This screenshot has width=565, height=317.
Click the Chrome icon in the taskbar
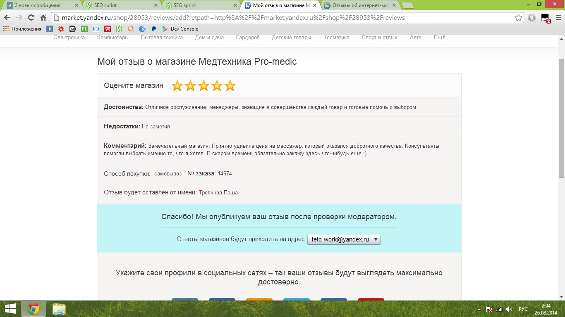click(34, 309)
